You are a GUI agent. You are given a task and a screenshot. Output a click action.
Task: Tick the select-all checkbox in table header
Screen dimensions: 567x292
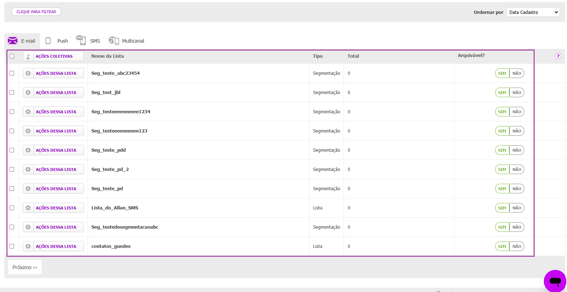(x=12, y=56)
